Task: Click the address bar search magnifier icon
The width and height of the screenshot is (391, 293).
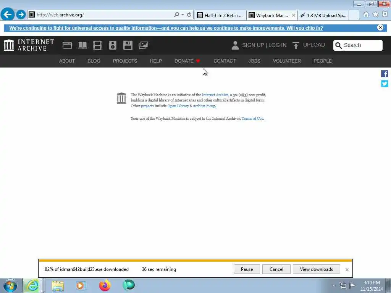Action: [x=176, y=15]
